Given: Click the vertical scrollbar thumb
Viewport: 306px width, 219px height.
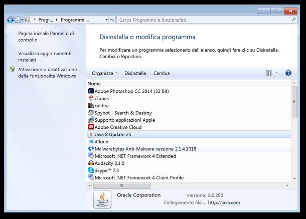Looking at the screenshot, I should pyautogui.click(x=294, y=102).
